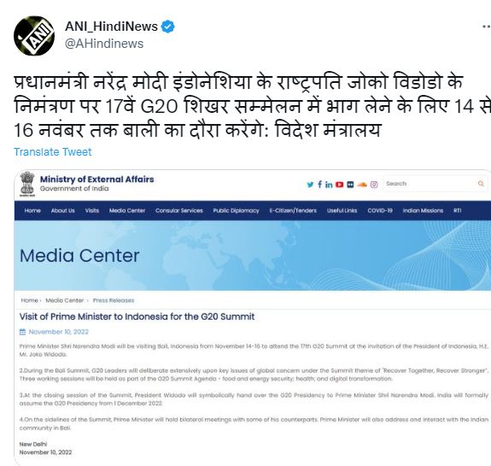Click the blue verified badge
The width and height of the screenshot is (491, 466).
coord(168,27)
